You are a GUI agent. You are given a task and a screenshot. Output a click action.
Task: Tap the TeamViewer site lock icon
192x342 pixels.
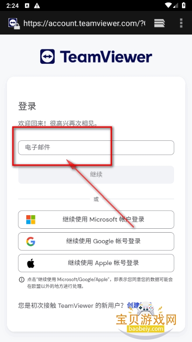tap(14, 23)
